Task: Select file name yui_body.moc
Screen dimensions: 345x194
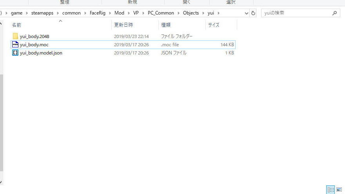Action: point(34,45)
